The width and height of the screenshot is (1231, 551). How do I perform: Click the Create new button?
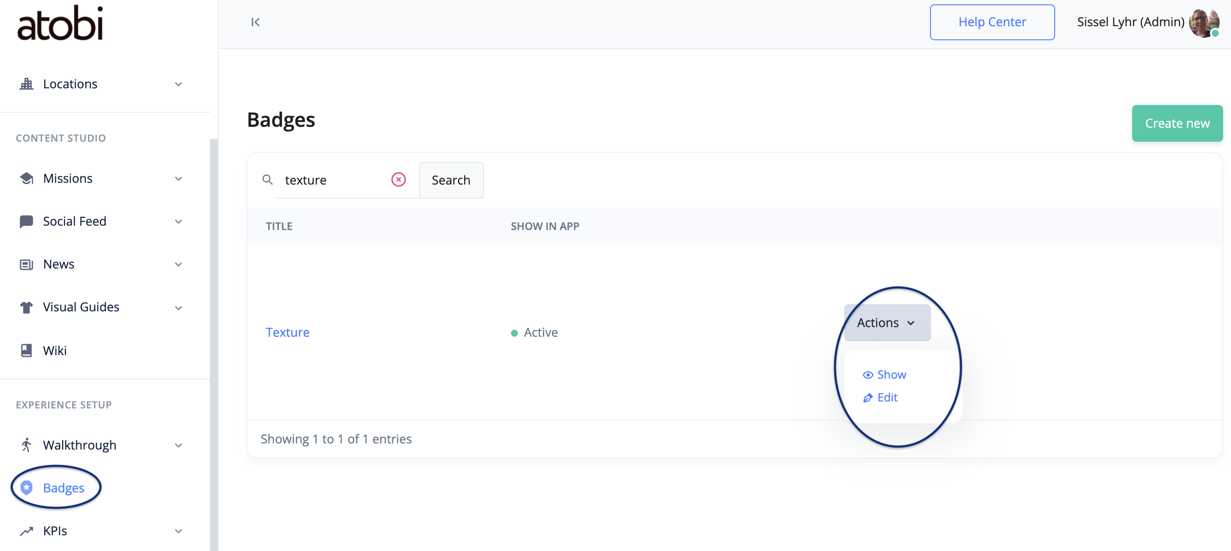(x=1176, y=123)
